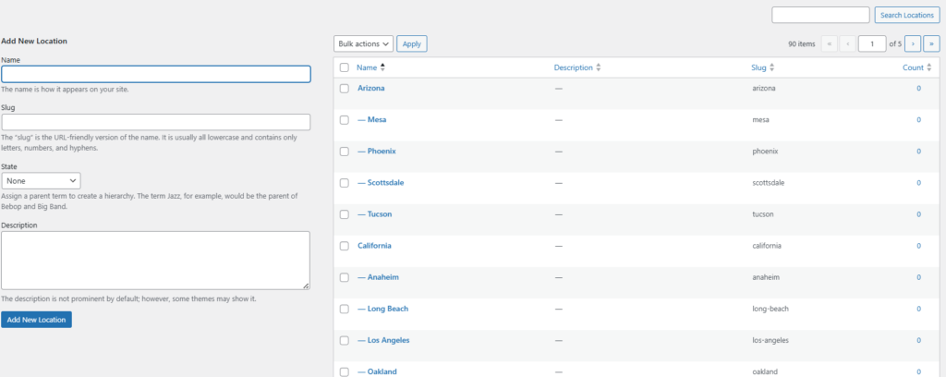
Task: Click the Apply button
Action: click(x=412, y=43)
